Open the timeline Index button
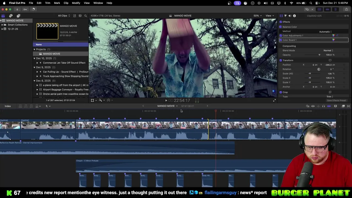The height and width of the screenshot is (198, 352). 8,106
